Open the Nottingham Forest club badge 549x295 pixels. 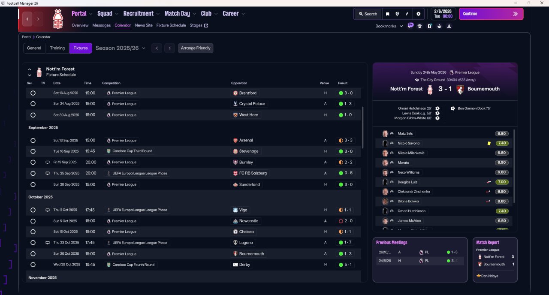[x=57, y=19]
